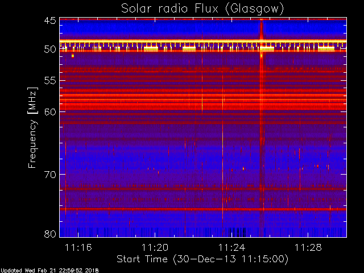Click the plot title Solar radio Flux (Glasgow)
364x273 pixels.
tap(202, 9)
